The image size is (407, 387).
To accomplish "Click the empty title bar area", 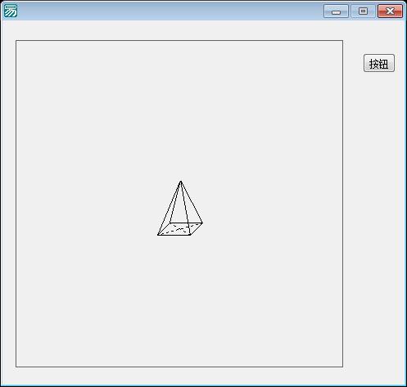I will click(170, 11).
